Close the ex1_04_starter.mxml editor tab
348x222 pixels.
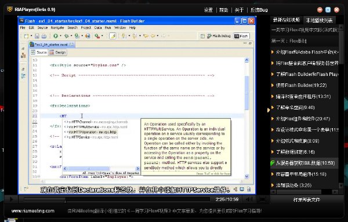tap(71, 45)
